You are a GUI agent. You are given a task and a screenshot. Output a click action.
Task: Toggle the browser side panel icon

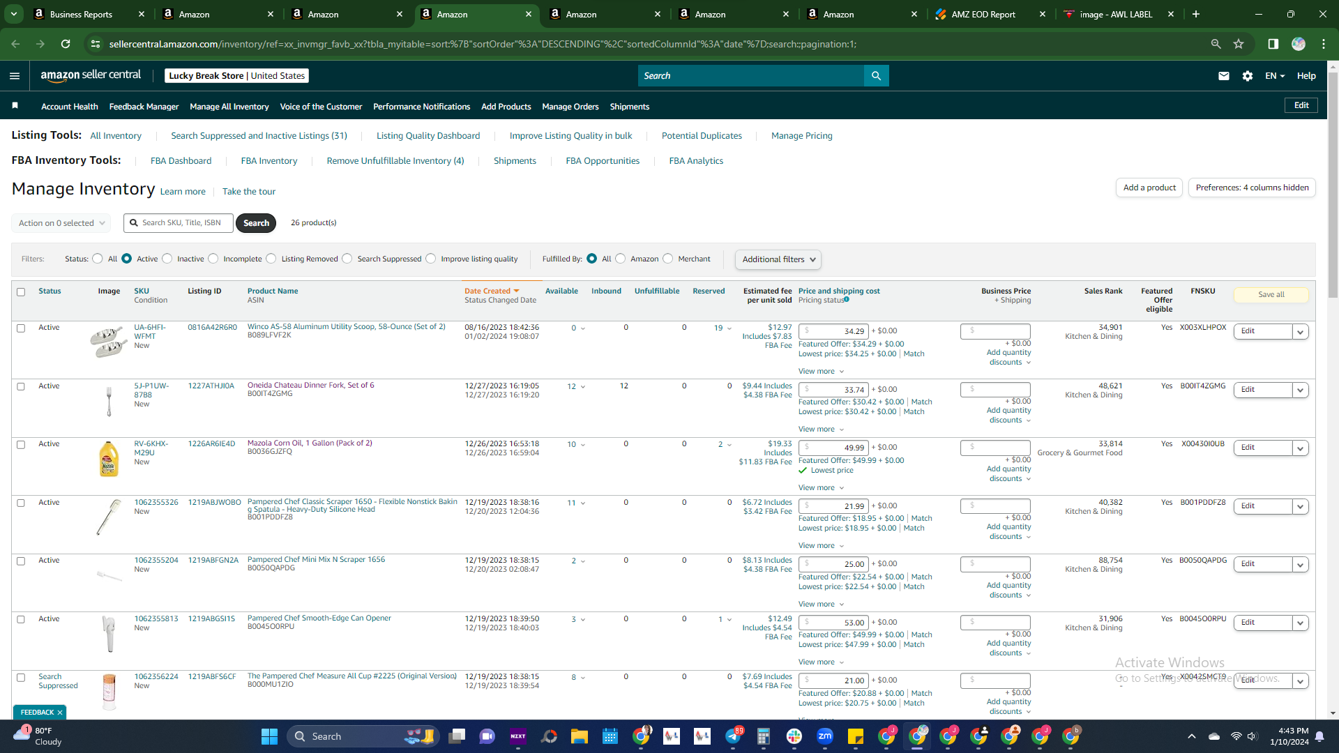pyautogui.click(x=1273, y=44)
